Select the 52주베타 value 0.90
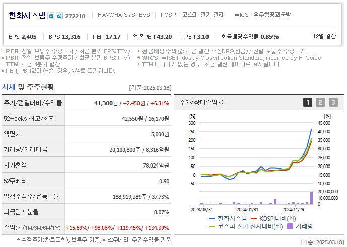 click(164, 181)
